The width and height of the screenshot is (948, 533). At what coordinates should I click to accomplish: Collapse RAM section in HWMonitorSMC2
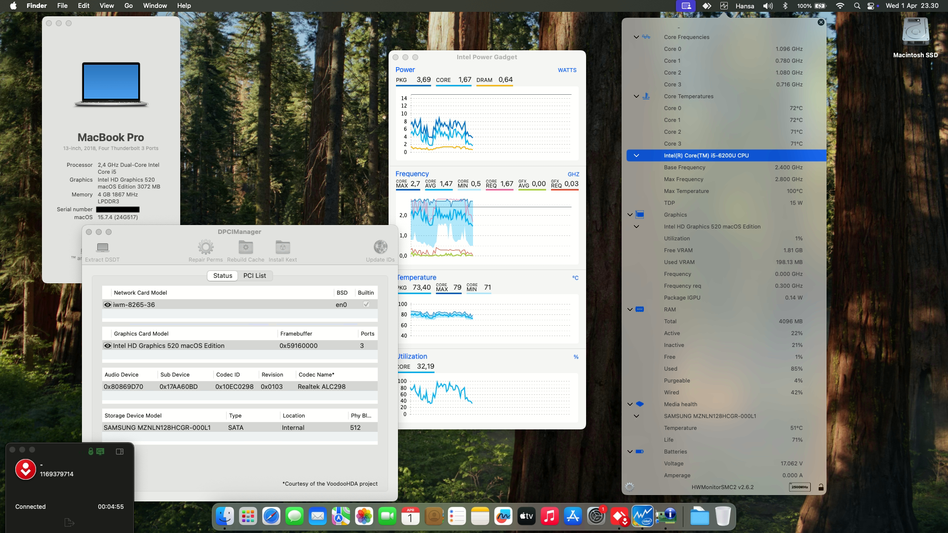point(630,309)
